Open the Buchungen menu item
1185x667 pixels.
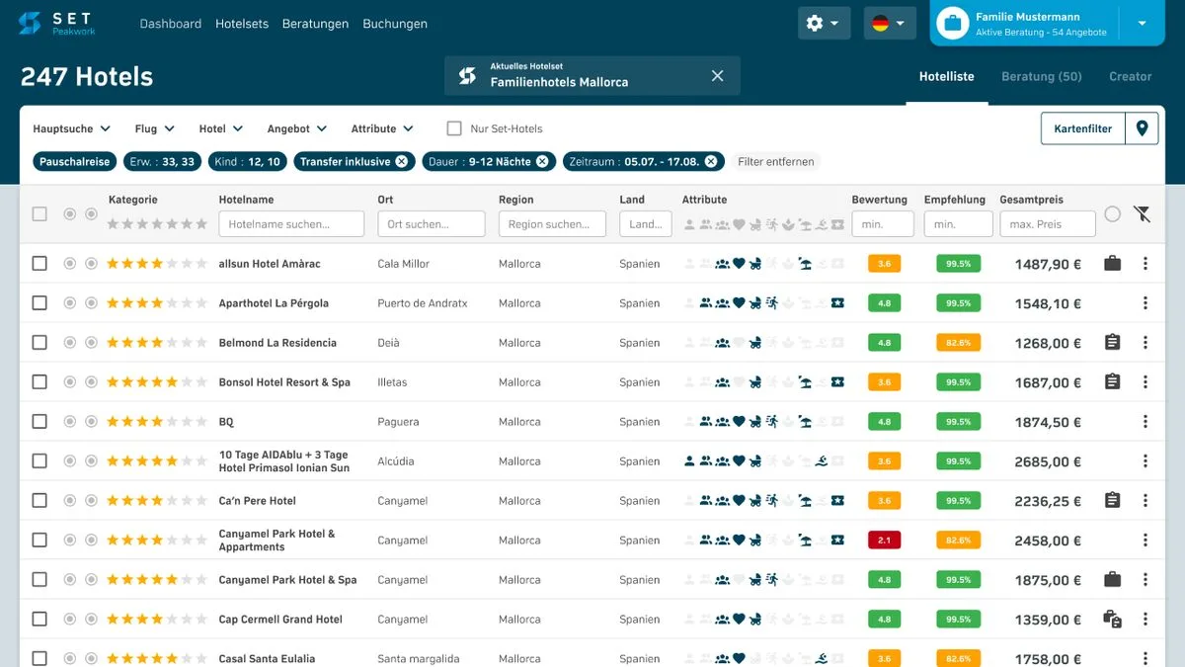[395, 24]
